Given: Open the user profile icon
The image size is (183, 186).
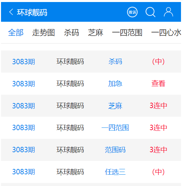Looking at the screenshot, I should pos(168,12).
